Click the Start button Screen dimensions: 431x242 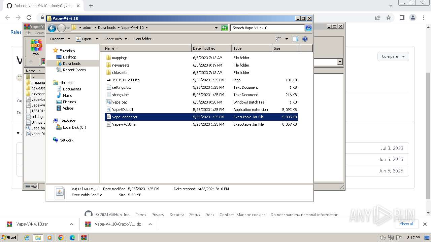click(x=9, y=238)
